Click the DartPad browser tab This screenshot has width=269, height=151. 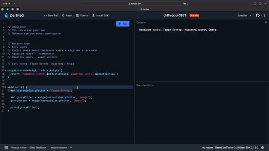tap(145, 9)
